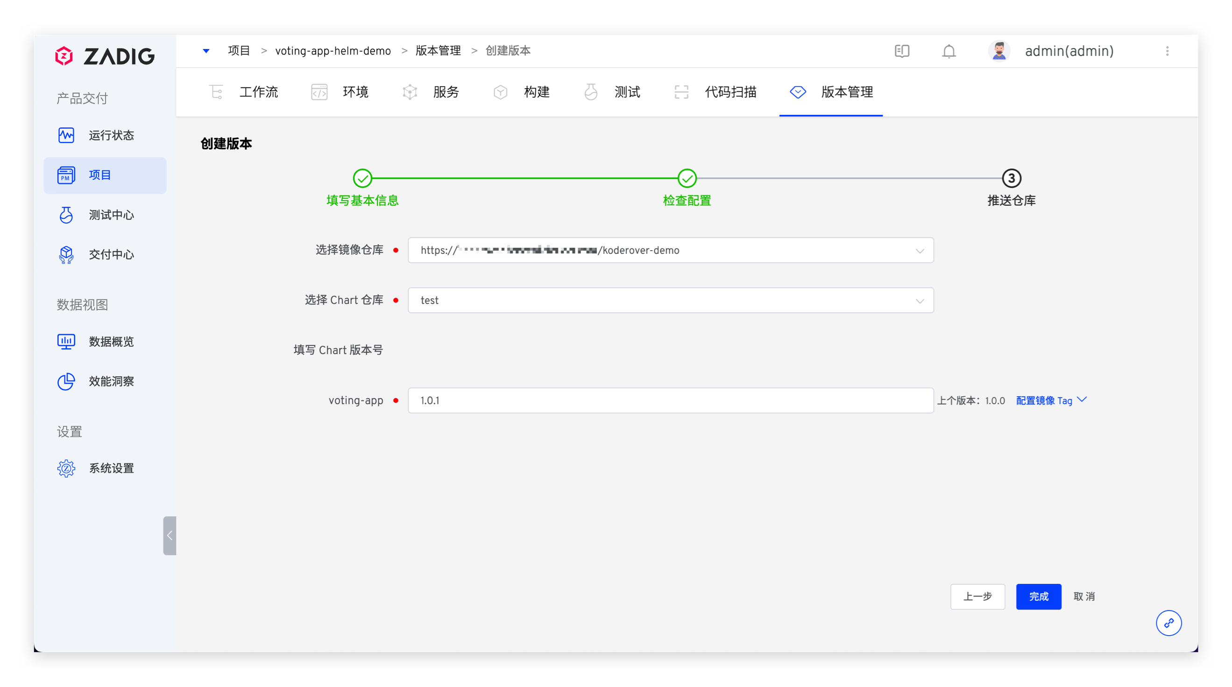Open the breadcrumb dropdown triangle
This screenshot has height=687, width=1232.
coord(206,51)
